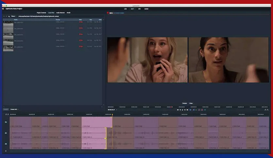Select the first clip thumbnail in Local Files

8,24
